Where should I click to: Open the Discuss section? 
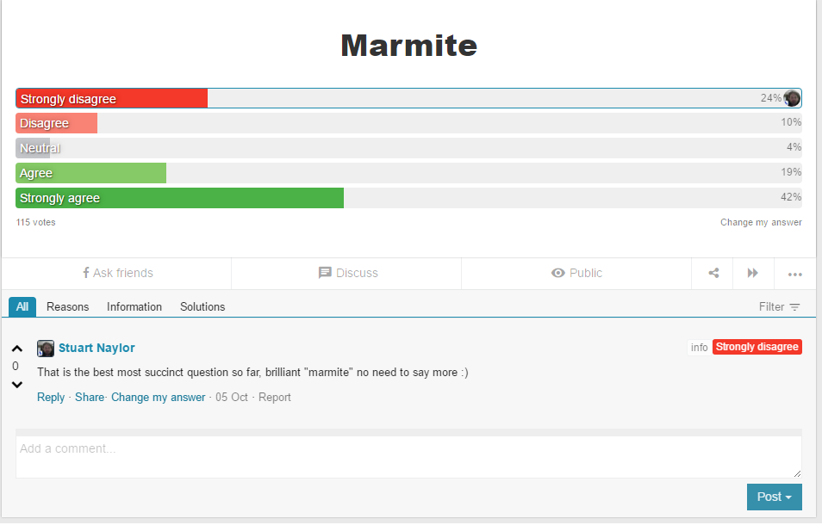coord(348,273)
